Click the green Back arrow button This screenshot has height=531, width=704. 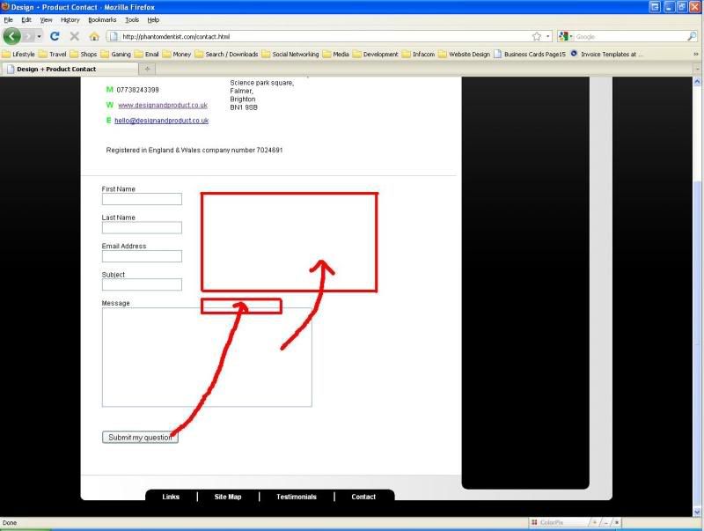point(12,36)
